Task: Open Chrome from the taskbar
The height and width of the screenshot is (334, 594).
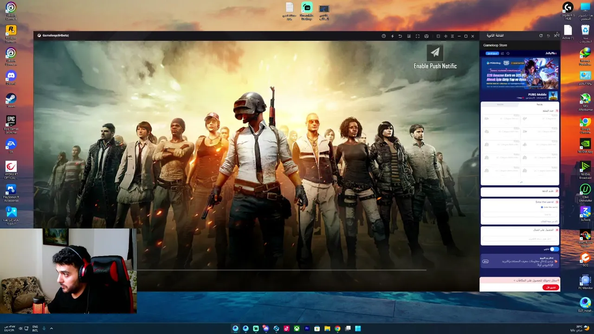Action: 337,328
